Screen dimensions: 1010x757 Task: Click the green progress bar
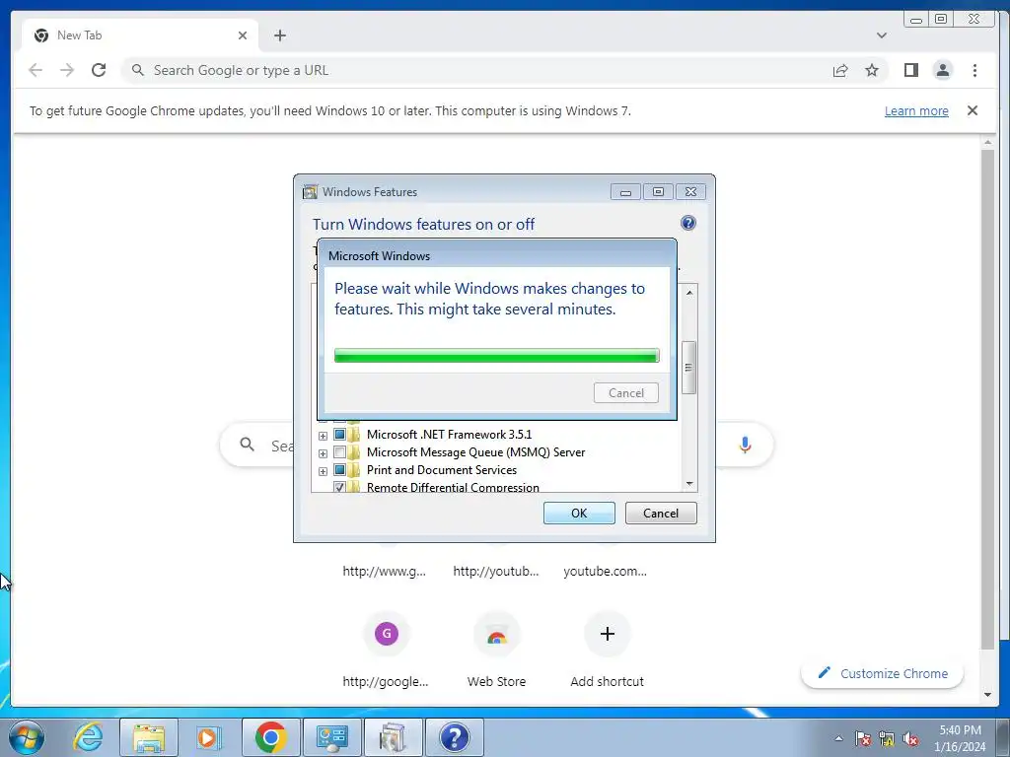(x=497, y=355)
